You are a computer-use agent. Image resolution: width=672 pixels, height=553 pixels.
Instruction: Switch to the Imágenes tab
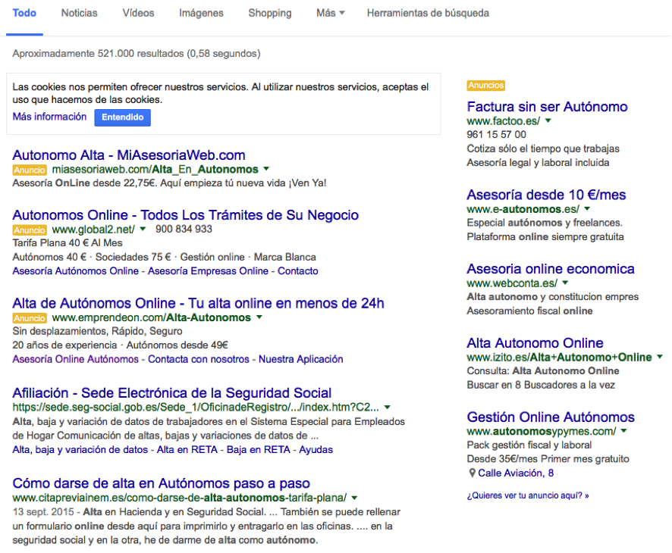pyautogui.click(x=200, y=13)
